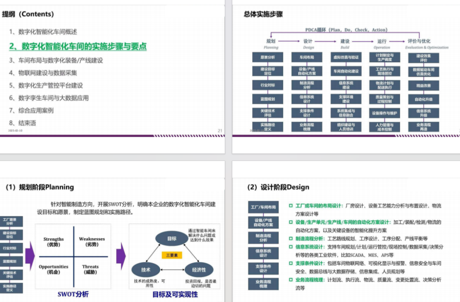Click the 'Weaknesses (劣势)' SWOT quadrant
460x302 pixels.
click(92, 242)
